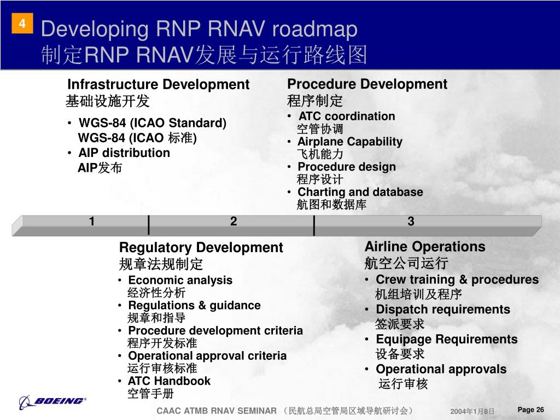Select the 'Airplane Capability' bullet

(350, 142)
